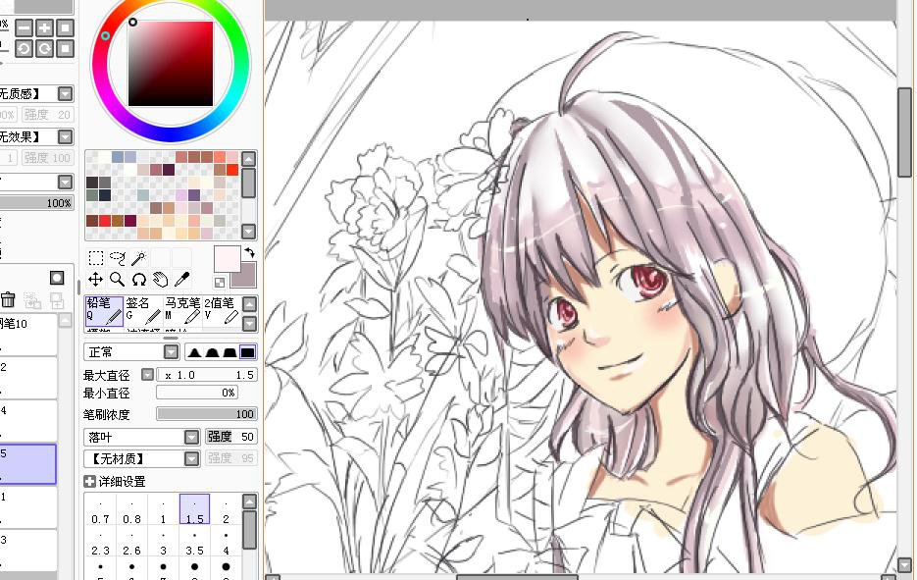Image resolution: width=917 pixels, height=580 pixels.
Task: Select the zoom magnifier tool
Action: 118,279
